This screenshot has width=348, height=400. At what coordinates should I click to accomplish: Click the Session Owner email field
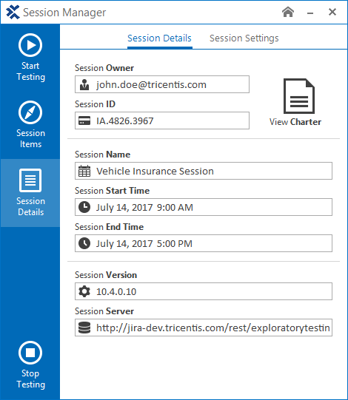tap(162, 84)
